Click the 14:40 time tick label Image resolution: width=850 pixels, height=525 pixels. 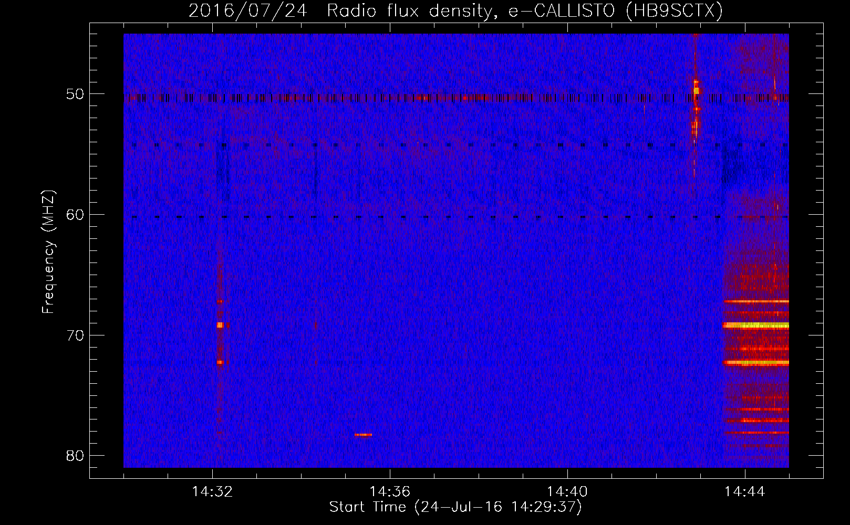point(567,491)
